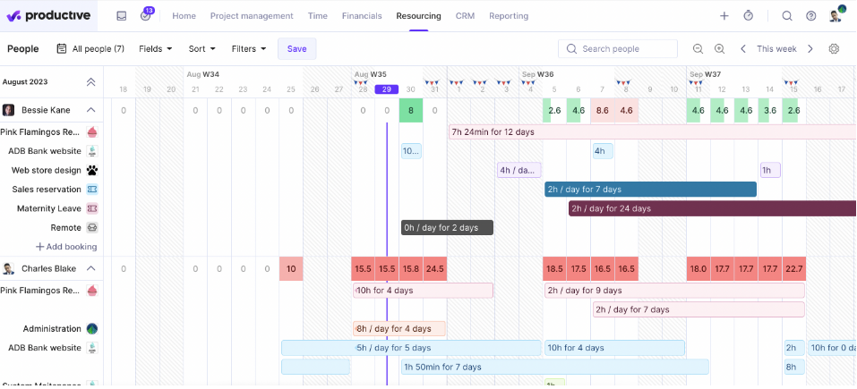Click the Web store design paw icon
857x389 pixels.
[x=92, y=170]
